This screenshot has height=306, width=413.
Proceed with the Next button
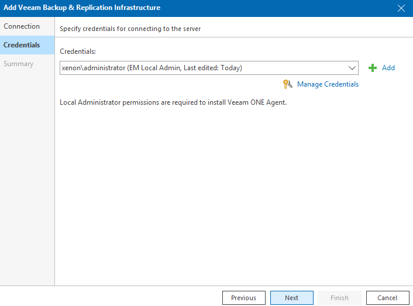pos(291,298)
